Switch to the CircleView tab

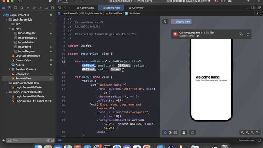click(x=136, y=8)
